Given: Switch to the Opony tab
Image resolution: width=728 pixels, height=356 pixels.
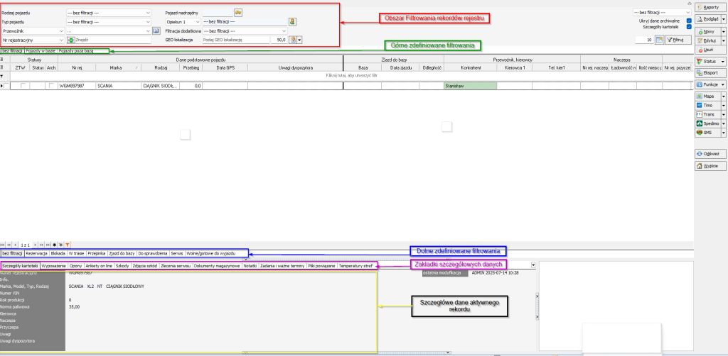Looking at the screenshot, I should click(x=76, y=266).
